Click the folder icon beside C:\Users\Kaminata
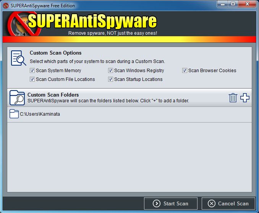259x213 pixels. (14, 114)
